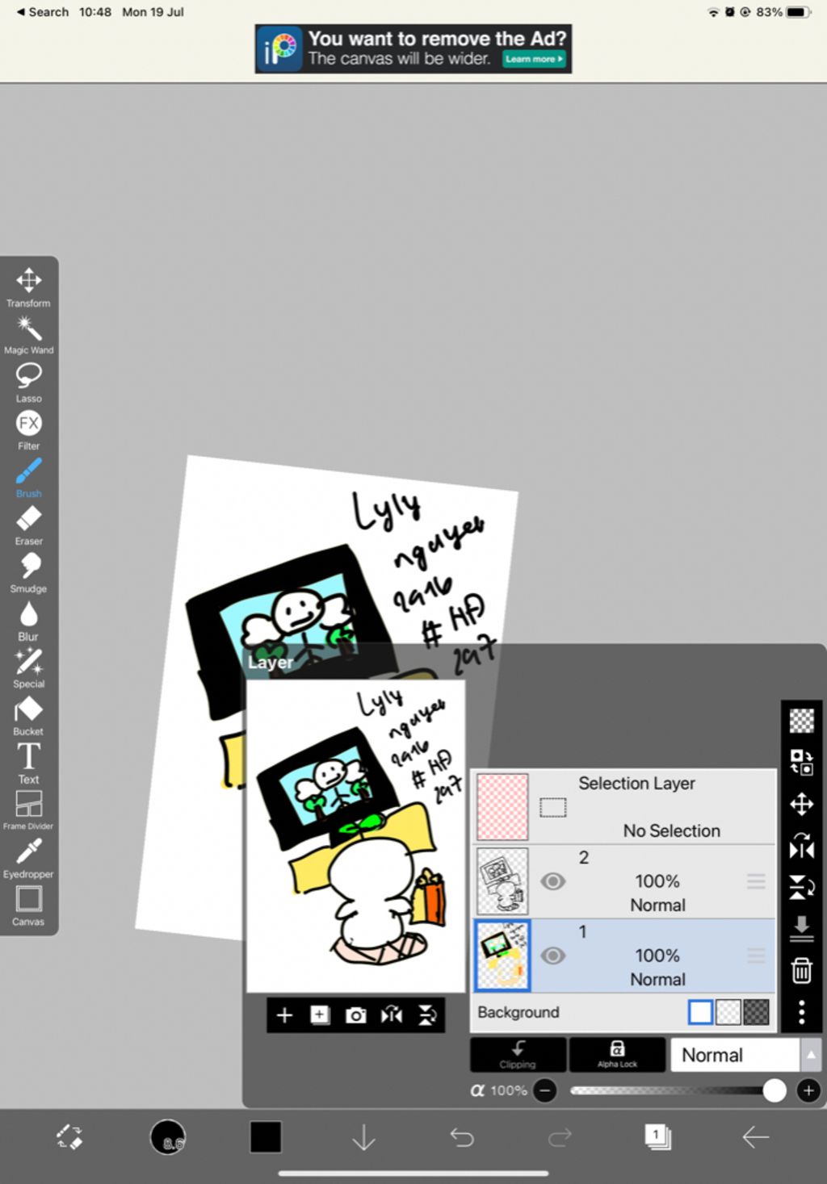Select the Magic Wand tool
This screenshot has width=827, height=1184.
pyautogui.click(x=28, y=334)
